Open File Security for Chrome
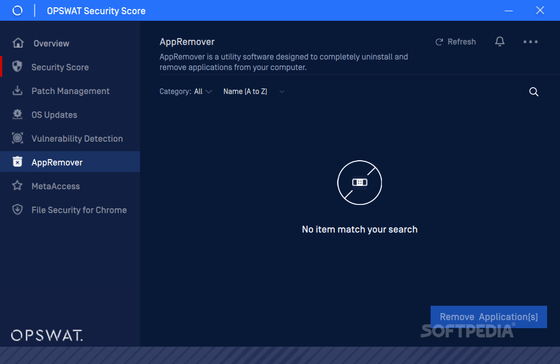This screenshot has width=560, height=364. coord(70,210)
